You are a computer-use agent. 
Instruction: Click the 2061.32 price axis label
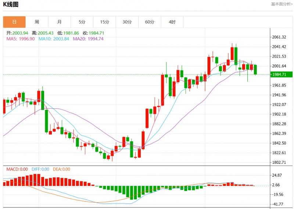tap(279, 37)
